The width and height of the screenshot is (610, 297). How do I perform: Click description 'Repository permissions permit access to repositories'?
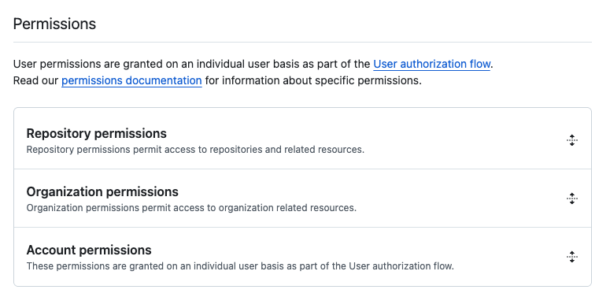click(x=195, y=150)
